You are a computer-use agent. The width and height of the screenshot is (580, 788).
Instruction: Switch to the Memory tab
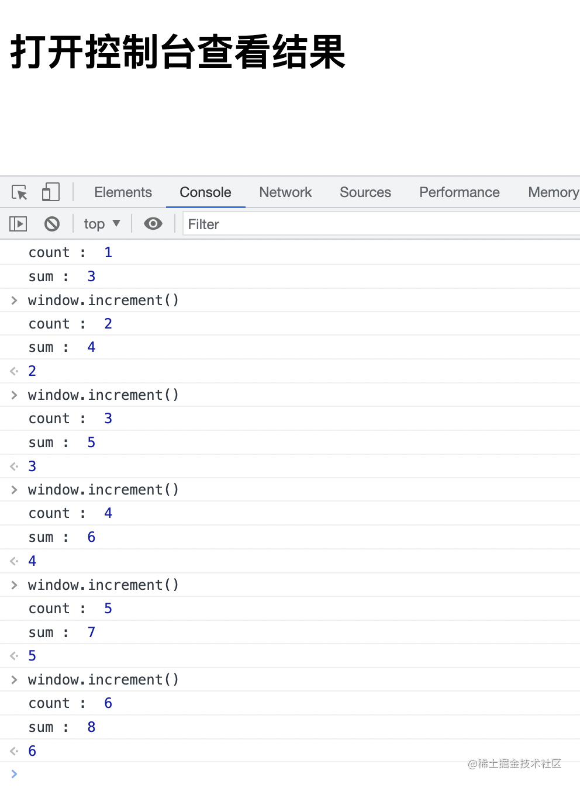point(553,192)
